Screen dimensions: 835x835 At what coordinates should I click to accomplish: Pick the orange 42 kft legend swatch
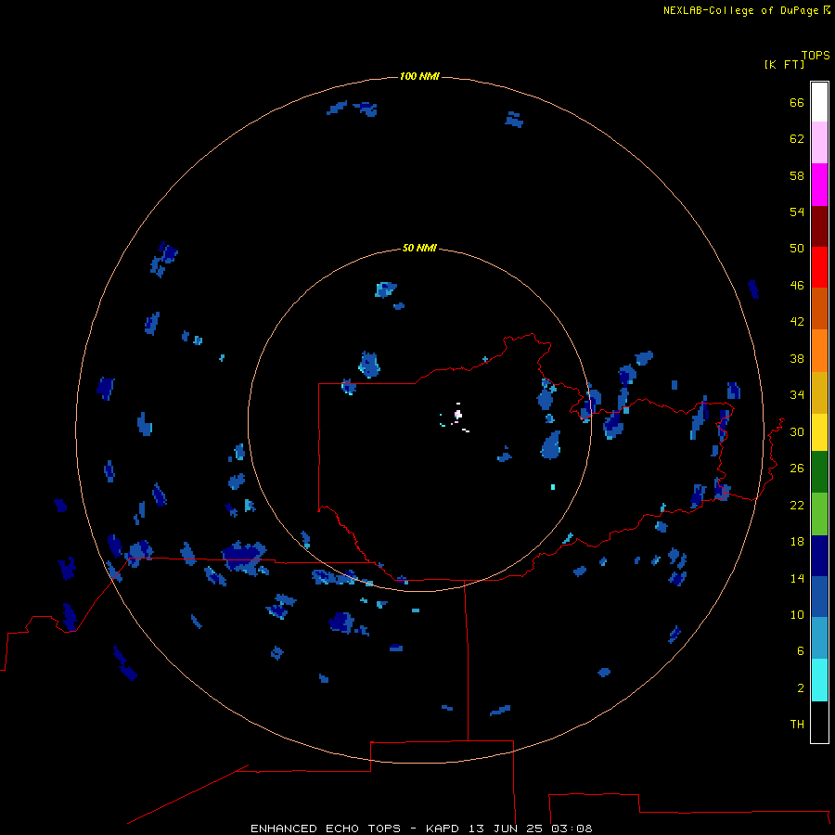pyautogui.click(x=819, y=350)
